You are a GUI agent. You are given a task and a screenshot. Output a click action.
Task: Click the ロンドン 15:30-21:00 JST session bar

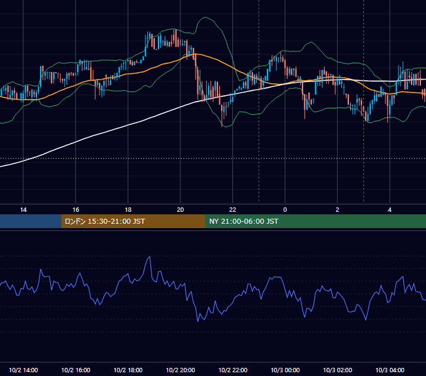[133, 221]
